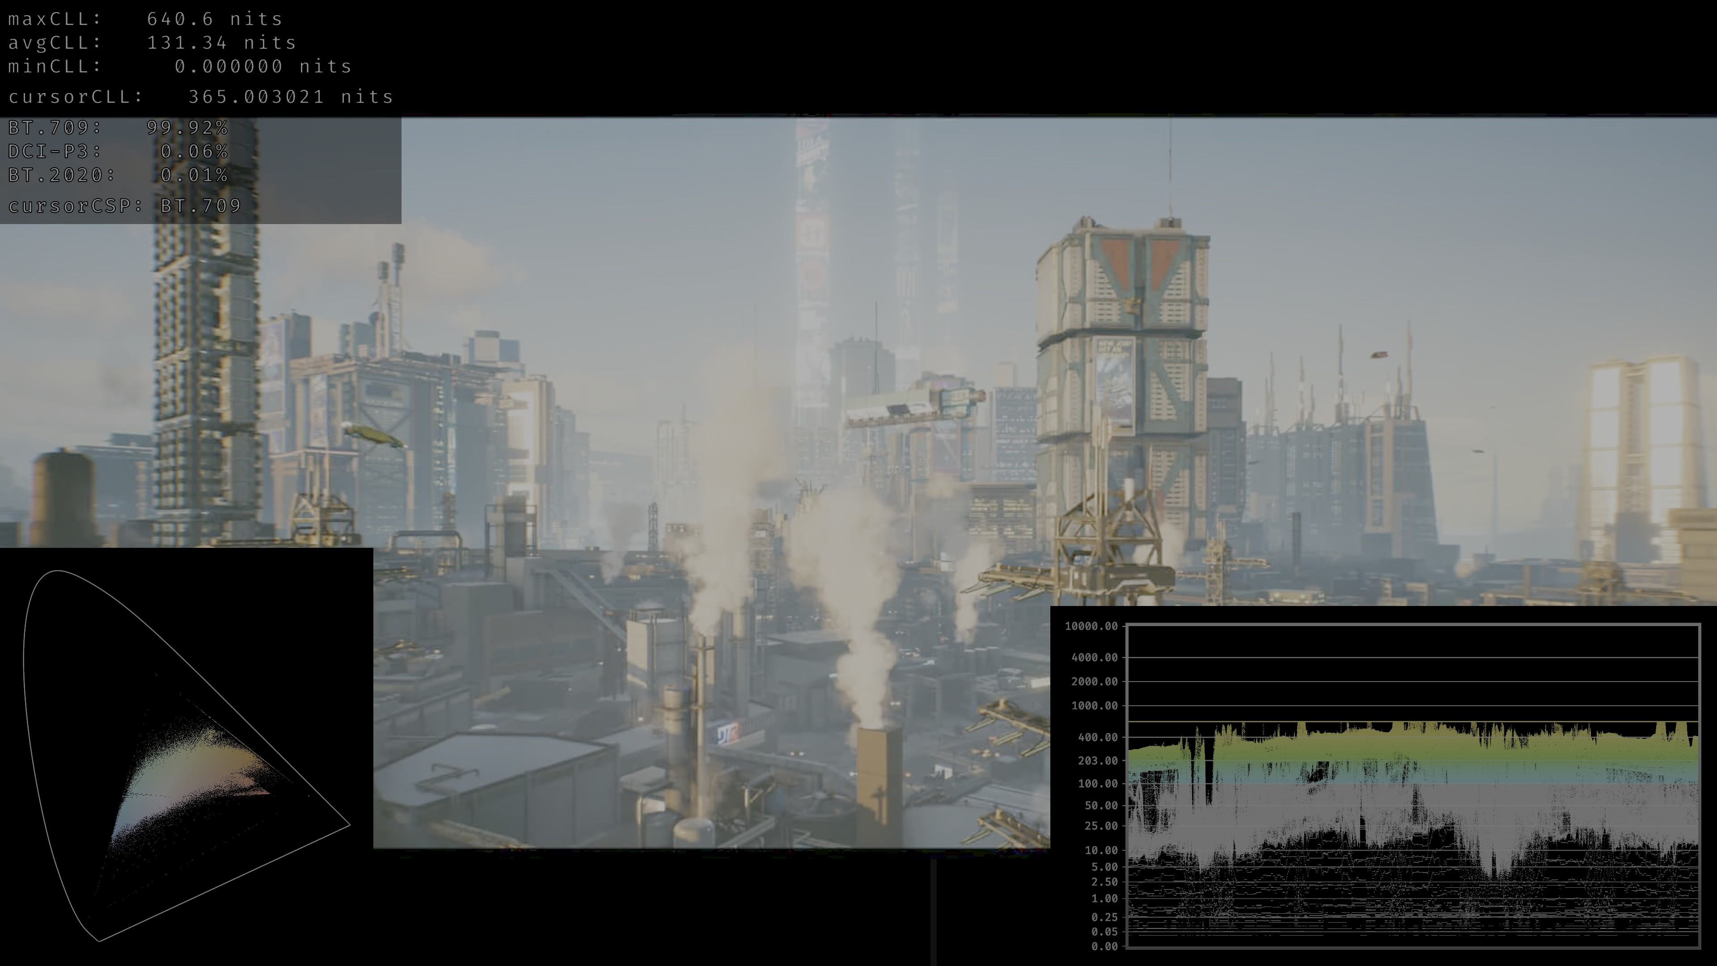Click the 400.00 waveform axis label
Viewport: 1717px width, 966px height.
(x=1098, y=737)
